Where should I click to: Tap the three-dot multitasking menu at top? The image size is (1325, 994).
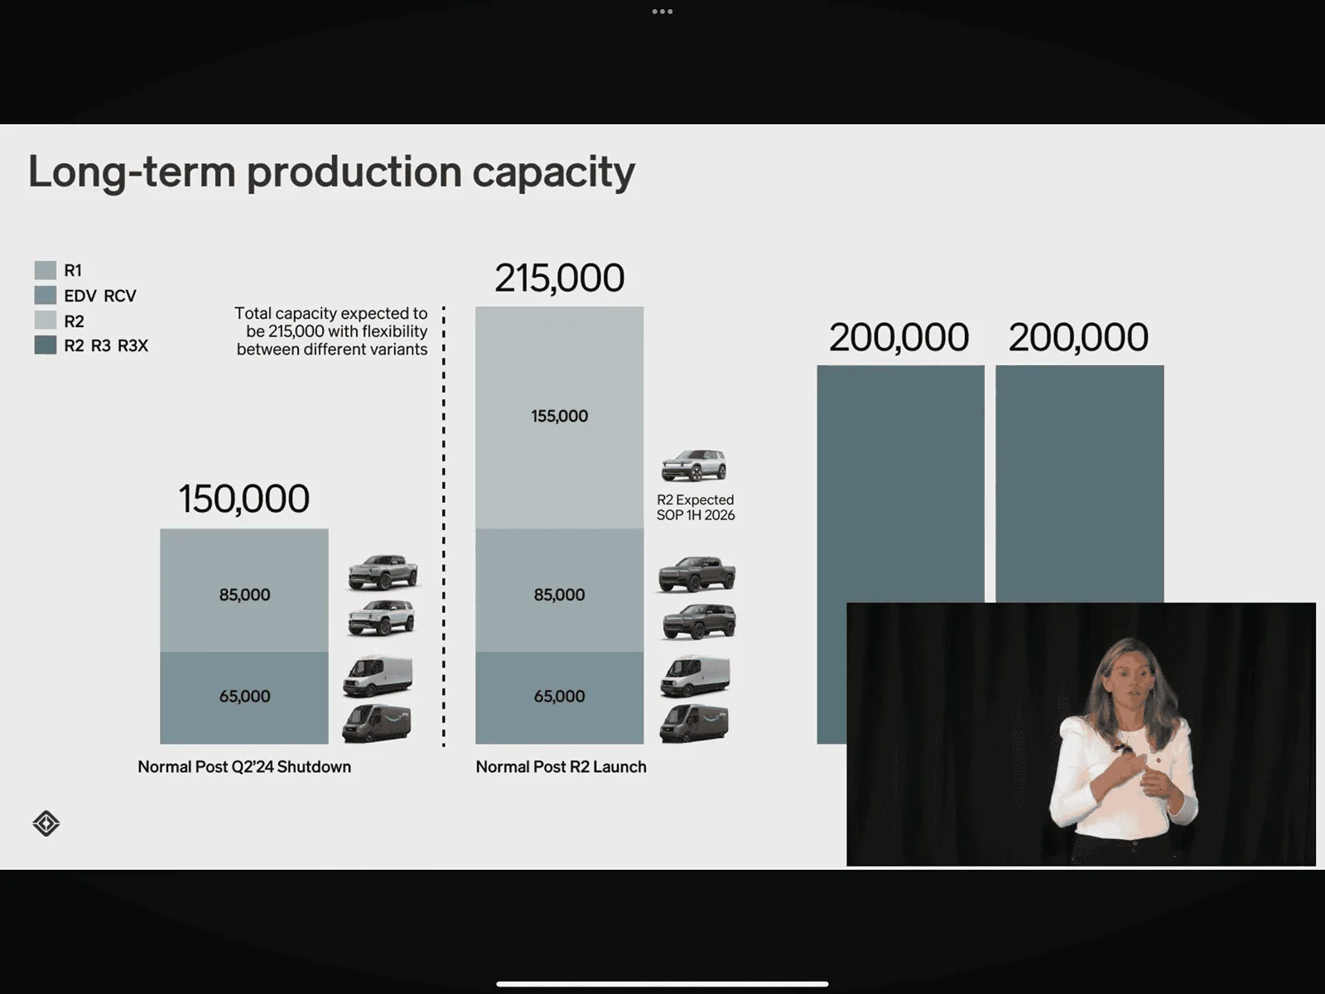click(x=662, y=12)
